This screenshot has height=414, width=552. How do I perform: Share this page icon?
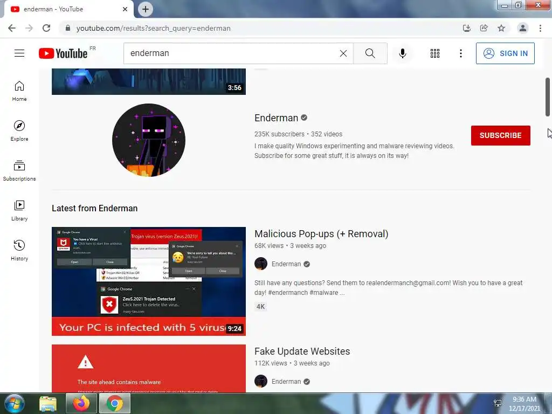[484, 28]
